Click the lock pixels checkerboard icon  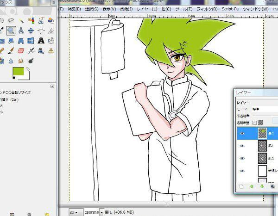pyautogui.click(x=260, y=123)
